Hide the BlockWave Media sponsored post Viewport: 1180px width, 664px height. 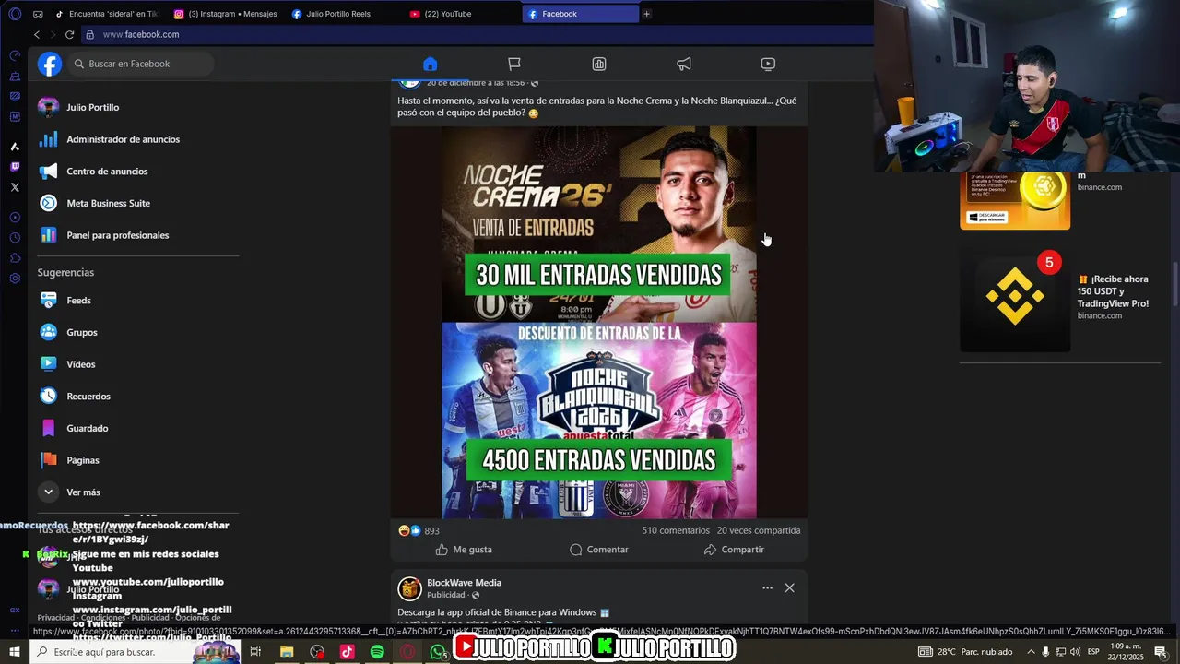tap(789, 587)
